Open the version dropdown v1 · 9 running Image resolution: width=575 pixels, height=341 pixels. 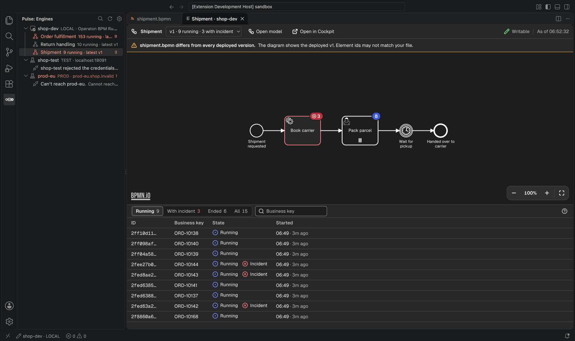click(203, 32)
